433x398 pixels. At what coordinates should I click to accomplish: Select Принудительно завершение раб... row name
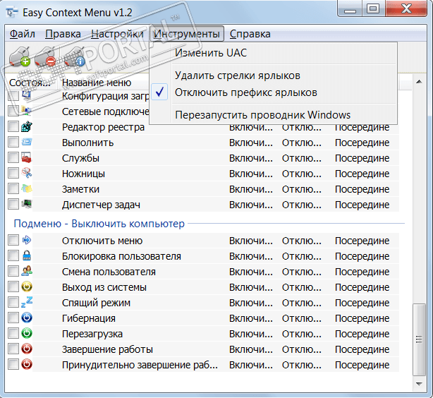pos(140,365)
